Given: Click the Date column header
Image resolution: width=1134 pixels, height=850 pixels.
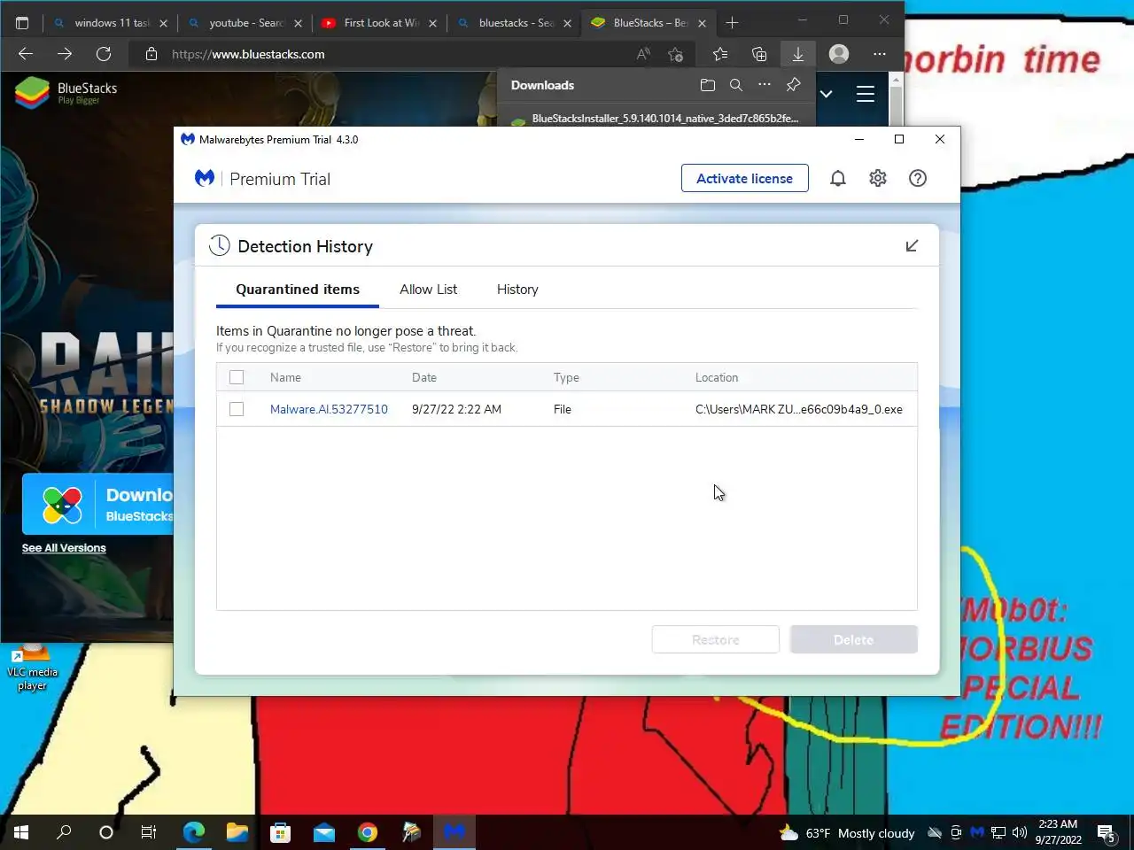Looking at the screenshot, I should pyautogui.click(x=424, y=377).
